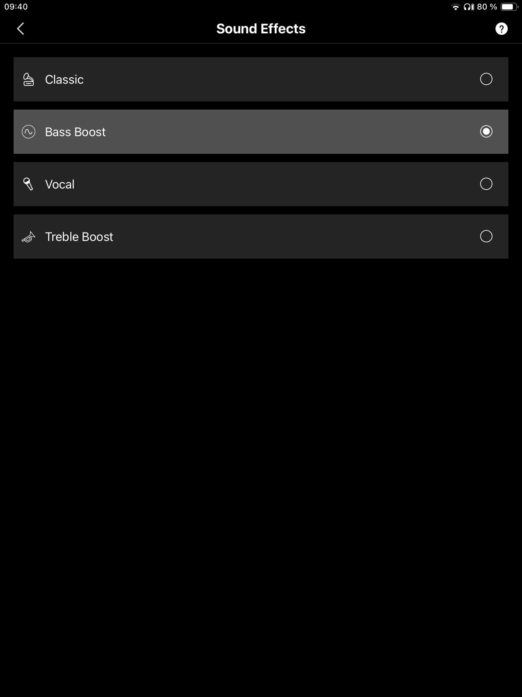
Task: Select the Bass Boost radio button
Action: tap(486, 131)
